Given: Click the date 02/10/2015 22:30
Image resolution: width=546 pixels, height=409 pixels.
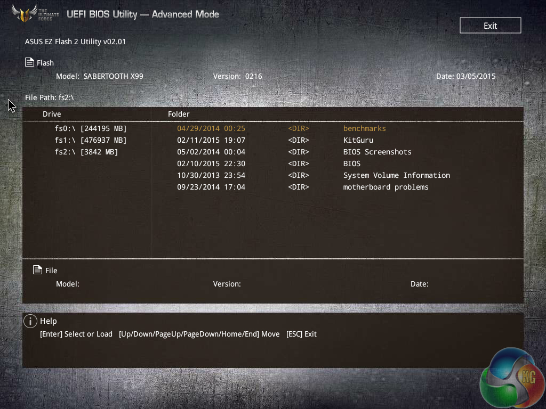Looking at the screenshot, I should click(211, 163).
